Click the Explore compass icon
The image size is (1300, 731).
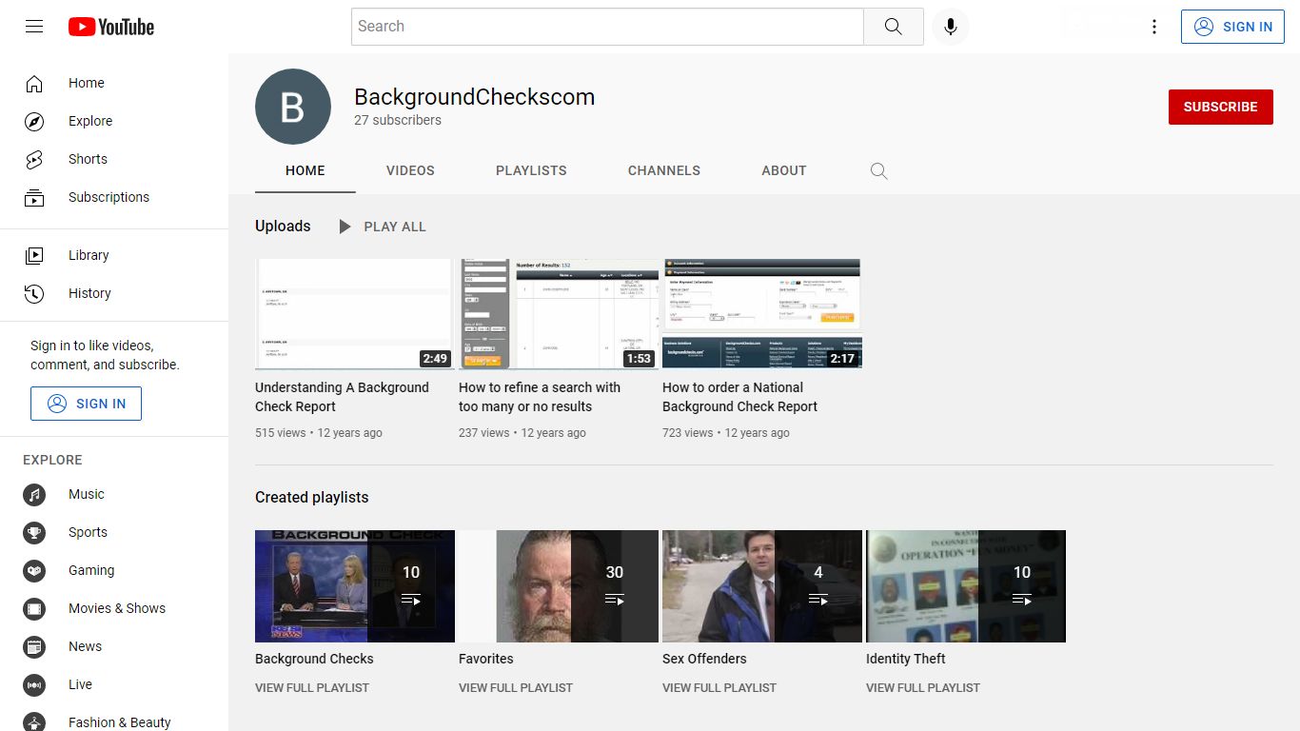pos(34,122)
